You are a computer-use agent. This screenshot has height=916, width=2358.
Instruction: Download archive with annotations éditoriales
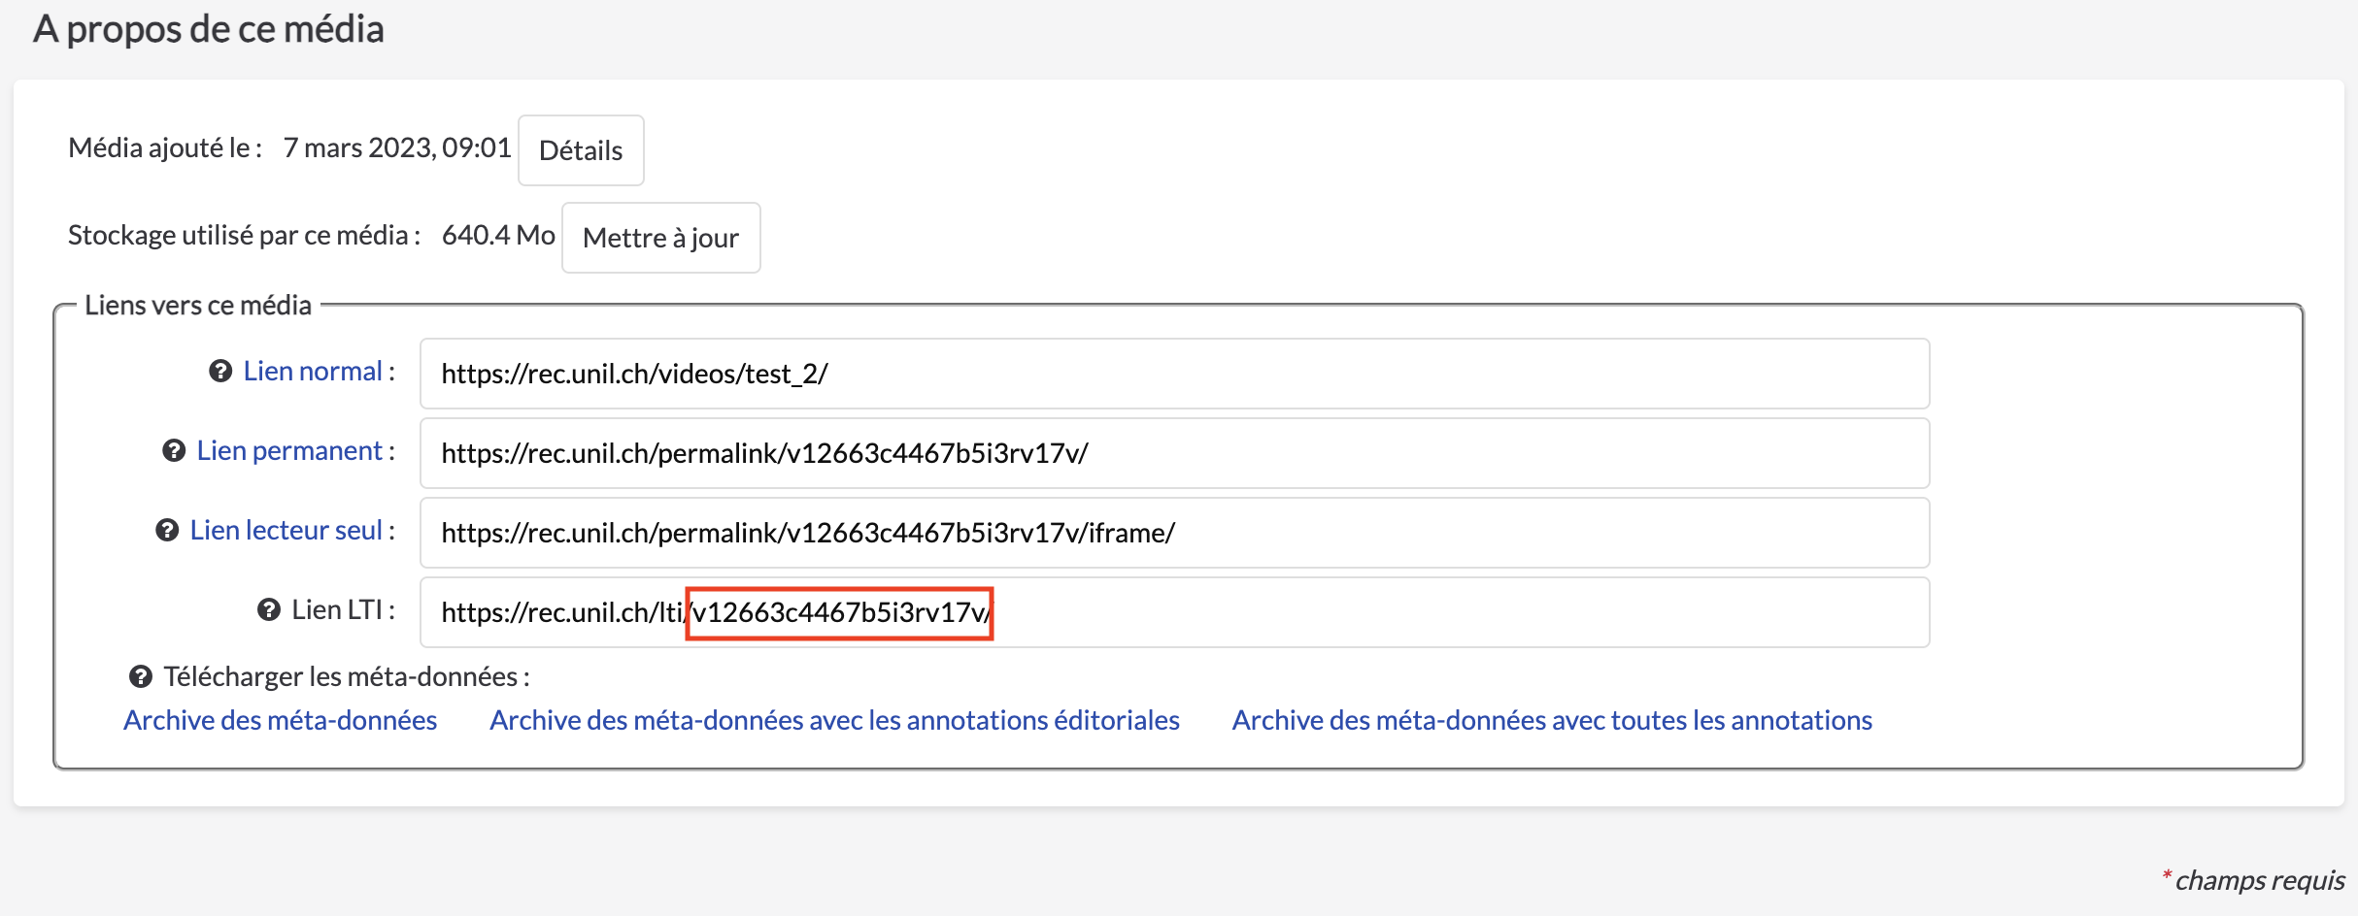point(834,720)
